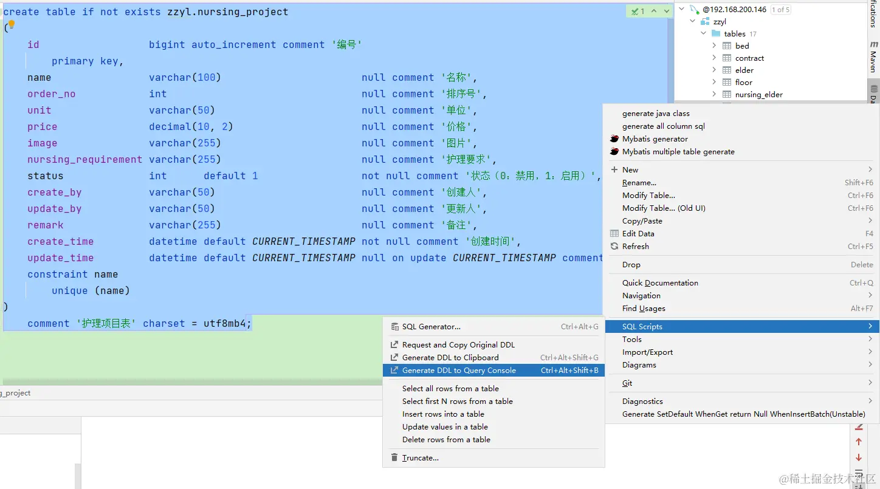This screenshot has height=489, width=880.
Task: Click the floor table icon
Action: click(x=727, y=83)
